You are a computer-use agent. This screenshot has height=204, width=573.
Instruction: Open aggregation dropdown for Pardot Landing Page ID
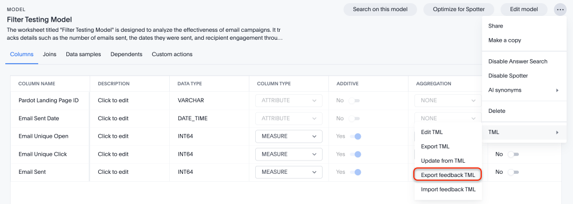click(448, 100)
